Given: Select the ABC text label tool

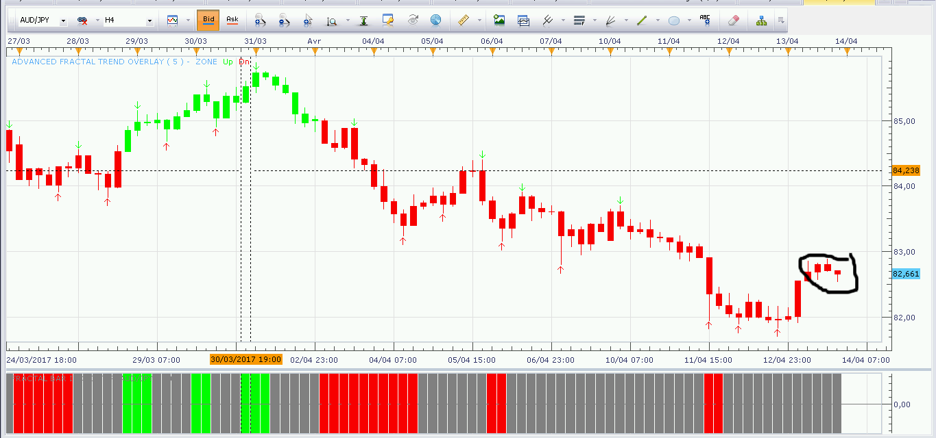Looking at the screenshot, I should click(x=705, y=20).
